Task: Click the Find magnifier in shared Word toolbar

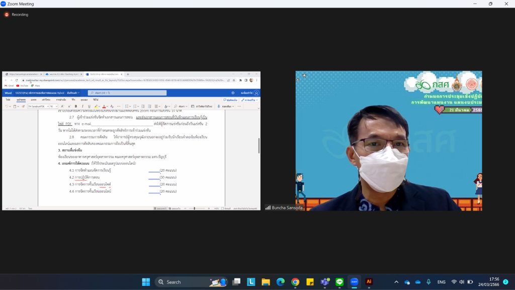Action: point(176,107)
